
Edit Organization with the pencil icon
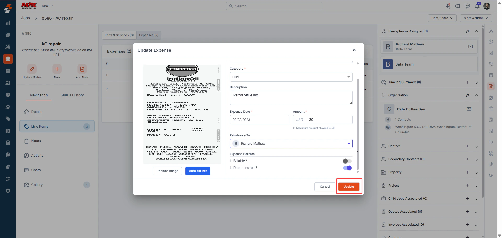pyautogui.click(x=467, y=95)
